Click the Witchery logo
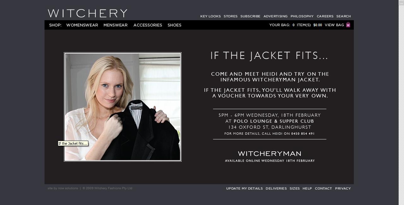This screenshot has width=404, height=205. tap(88, 13)
